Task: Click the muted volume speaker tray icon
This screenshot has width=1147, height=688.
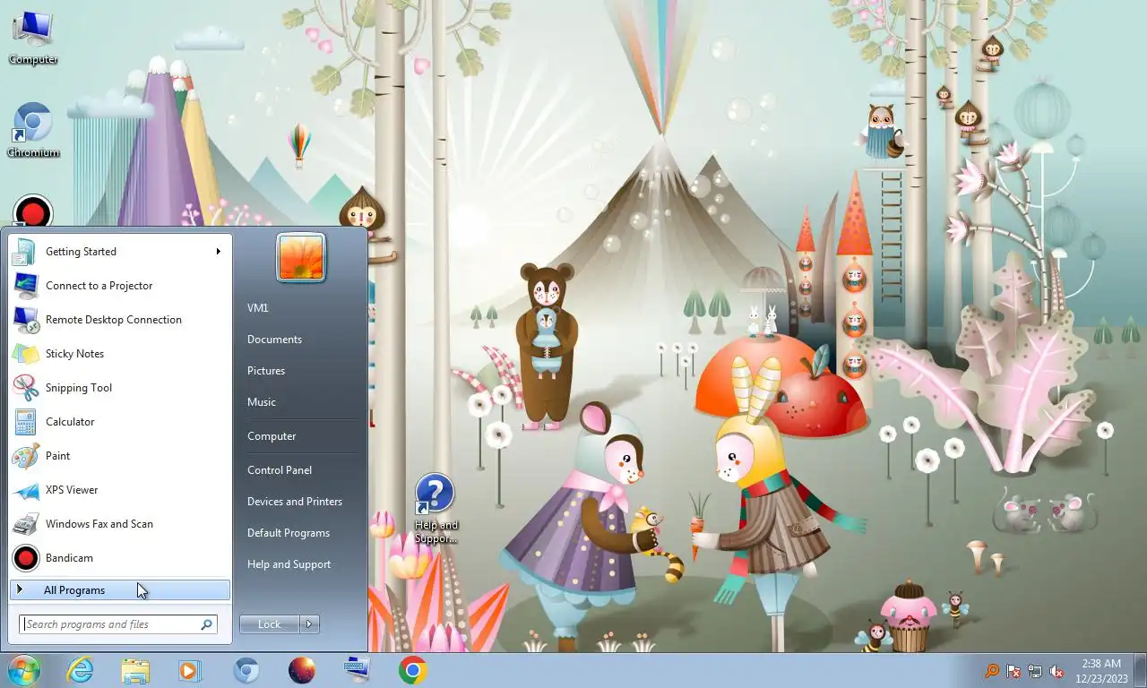Action: pos(1056,671)
